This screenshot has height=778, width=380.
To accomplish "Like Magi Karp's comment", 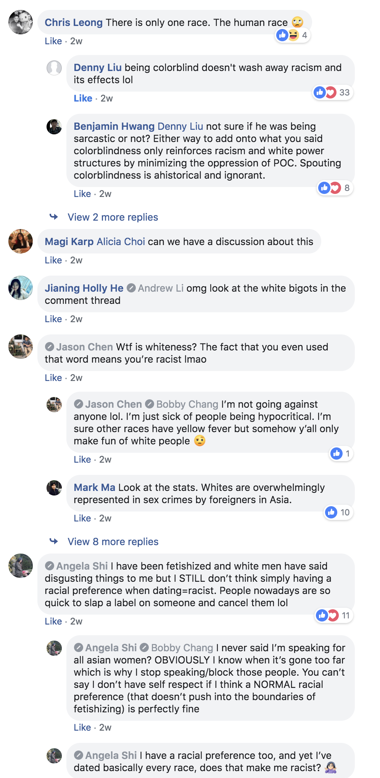I will (53, 260).
